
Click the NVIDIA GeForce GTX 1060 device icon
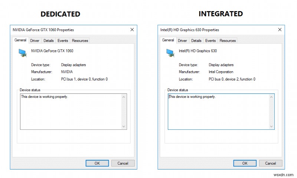[x=23, y=53]
